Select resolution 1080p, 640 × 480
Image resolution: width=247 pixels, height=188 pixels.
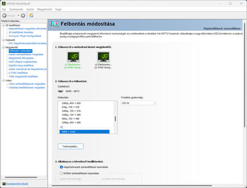click(x=71, y=122)
